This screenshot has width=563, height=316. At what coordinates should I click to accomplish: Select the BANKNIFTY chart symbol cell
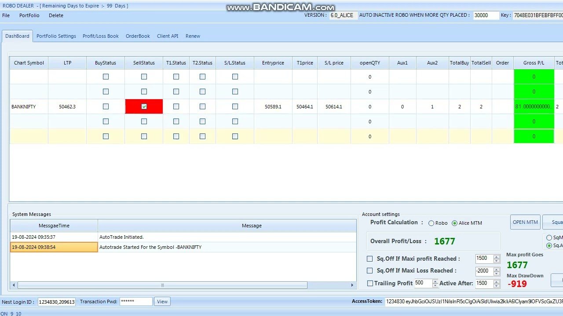pyautogui.click(x=29, y=107)
